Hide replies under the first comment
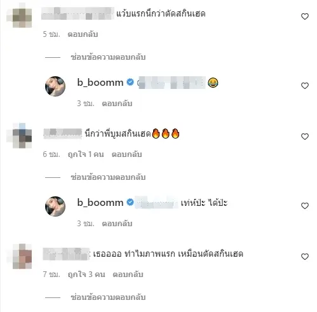This screenshot has width=317, height=312. (108, 57)
